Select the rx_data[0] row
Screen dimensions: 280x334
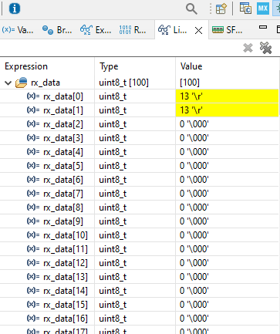140,96
